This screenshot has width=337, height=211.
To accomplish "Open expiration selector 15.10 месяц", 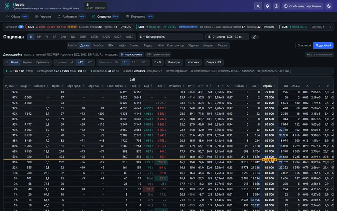I will (x=227, y=37).
